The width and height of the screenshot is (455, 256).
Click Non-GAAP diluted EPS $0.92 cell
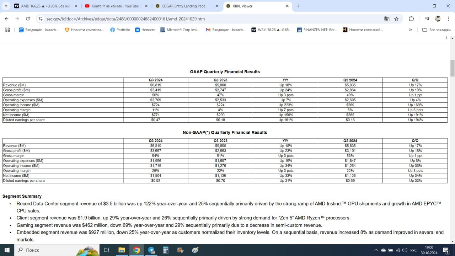pos(156,181)
